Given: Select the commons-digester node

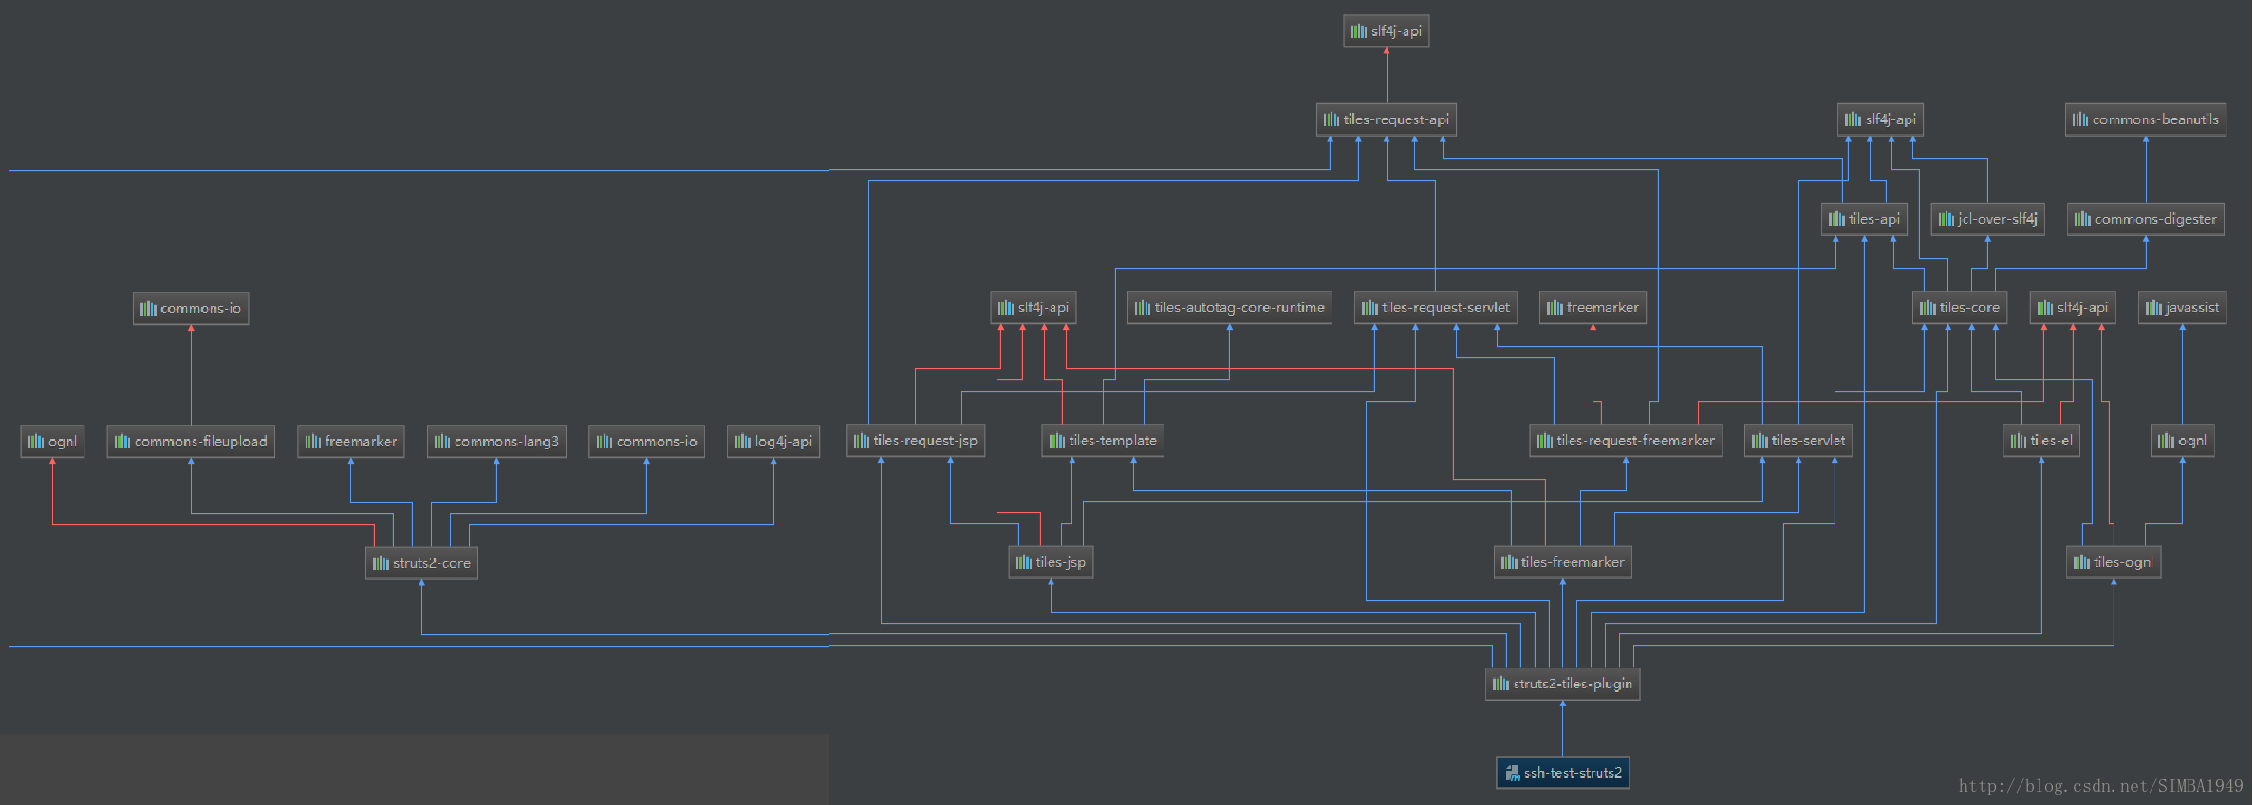Looking at the screenshot, I should pos(2146,219).
